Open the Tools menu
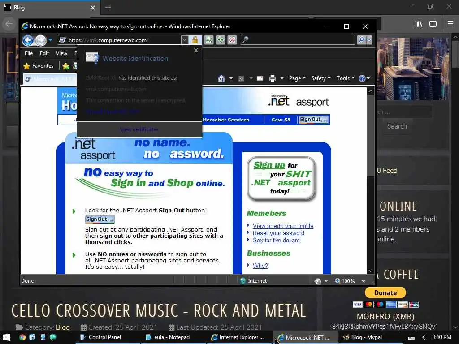 click(x=346, y=78)
